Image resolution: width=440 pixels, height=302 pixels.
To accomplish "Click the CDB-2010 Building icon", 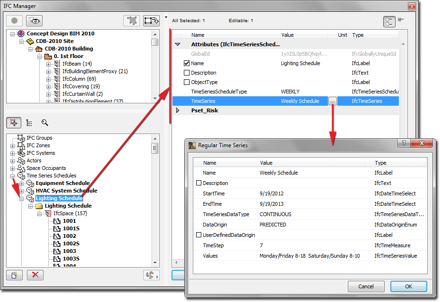I will point(39,49).
